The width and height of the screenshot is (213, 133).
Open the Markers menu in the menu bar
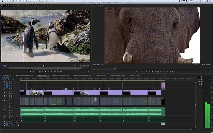click(x=35, y=1)
